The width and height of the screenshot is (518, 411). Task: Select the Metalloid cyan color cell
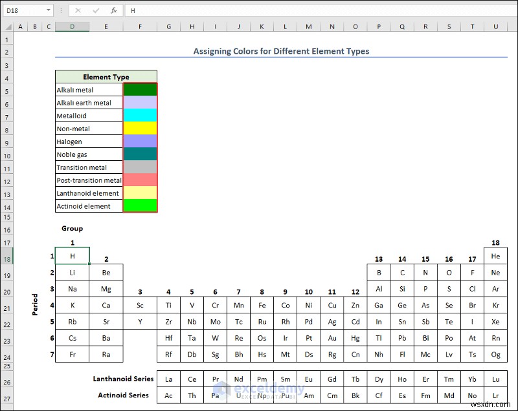pos(140,116)
